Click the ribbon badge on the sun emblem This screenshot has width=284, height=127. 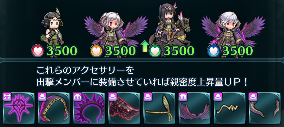pos(7,96)
